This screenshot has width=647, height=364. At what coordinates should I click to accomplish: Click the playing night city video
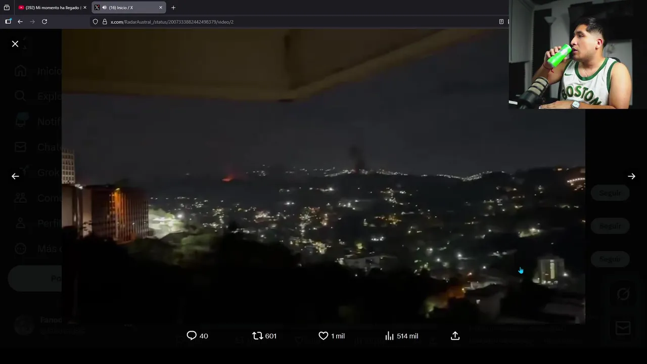pos(323,176)
